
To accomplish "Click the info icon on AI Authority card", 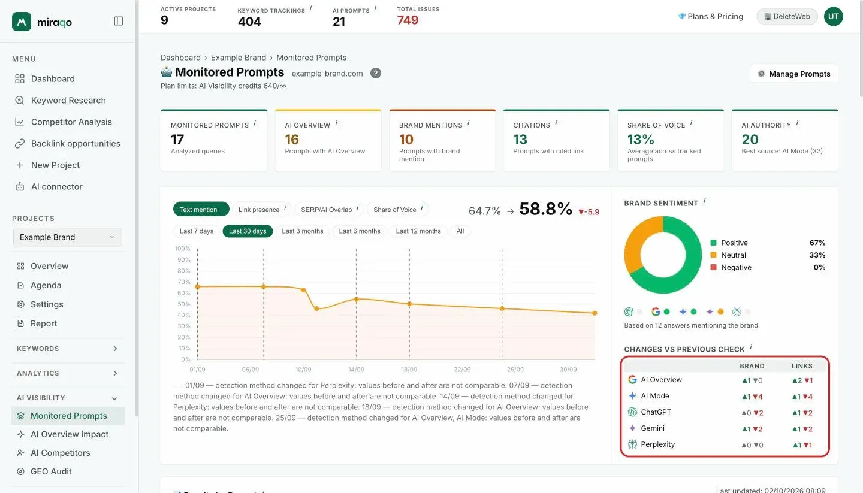I will click(x=798, y=123).
